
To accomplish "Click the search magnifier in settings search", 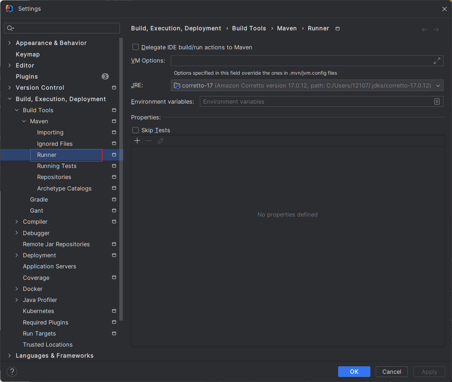I will coord(11,28).
